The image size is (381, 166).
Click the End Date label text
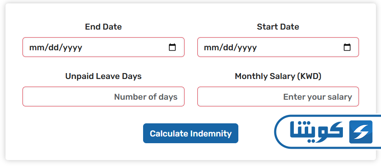[x=103, y=27]
